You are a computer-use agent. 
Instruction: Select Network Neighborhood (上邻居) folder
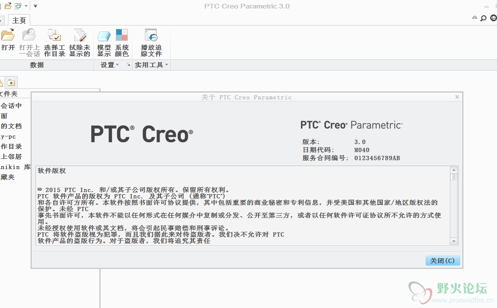coord(11,156)
